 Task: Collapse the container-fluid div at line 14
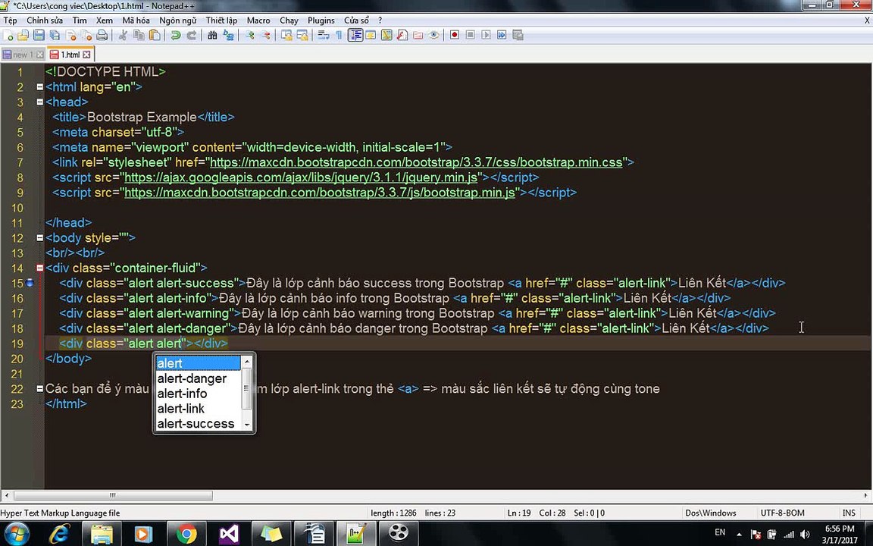tap(39, 268)
